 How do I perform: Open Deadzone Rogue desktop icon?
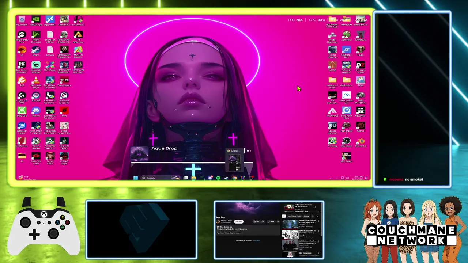pos(361,67)
